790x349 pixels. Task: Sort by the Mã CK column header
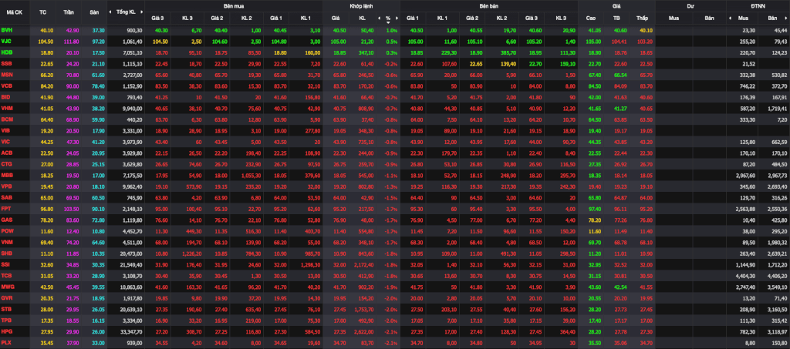(x=13, y=12)
